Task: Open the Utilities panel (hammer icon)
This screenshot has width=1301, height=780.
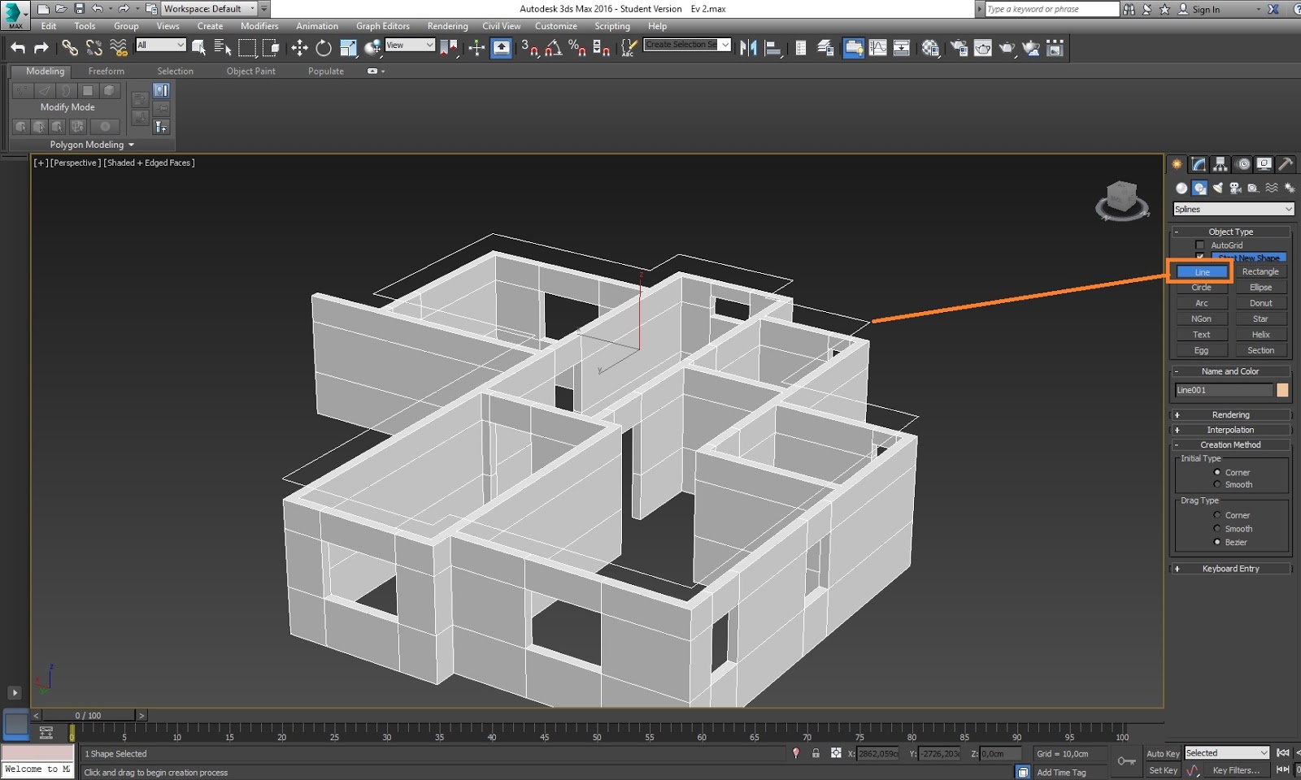Action: coord(1286,164)
